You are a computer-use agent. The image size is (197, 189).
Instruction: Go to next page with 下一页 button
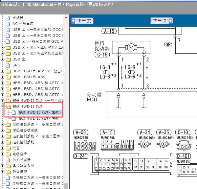click(x=161, y=21)
